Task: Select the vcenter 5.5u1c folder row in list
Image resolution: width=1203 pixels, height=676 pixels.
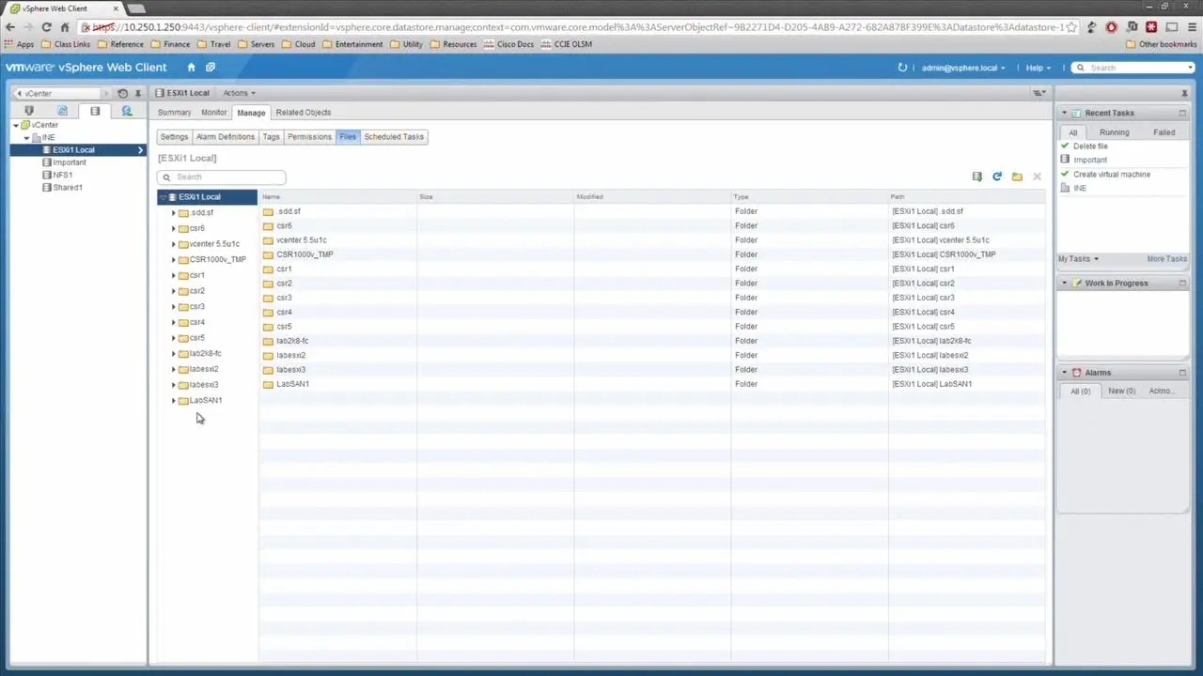Action: coord(652,240)
